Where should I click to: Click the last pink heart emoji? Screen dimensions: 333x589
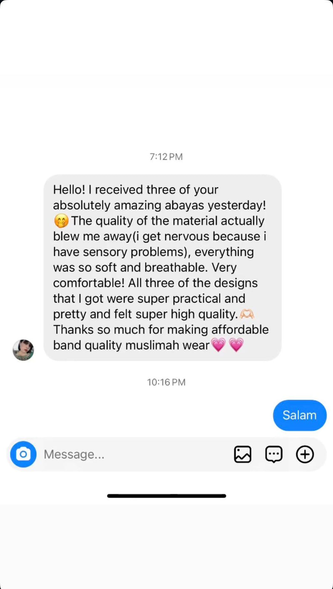(x=236, y=345)
